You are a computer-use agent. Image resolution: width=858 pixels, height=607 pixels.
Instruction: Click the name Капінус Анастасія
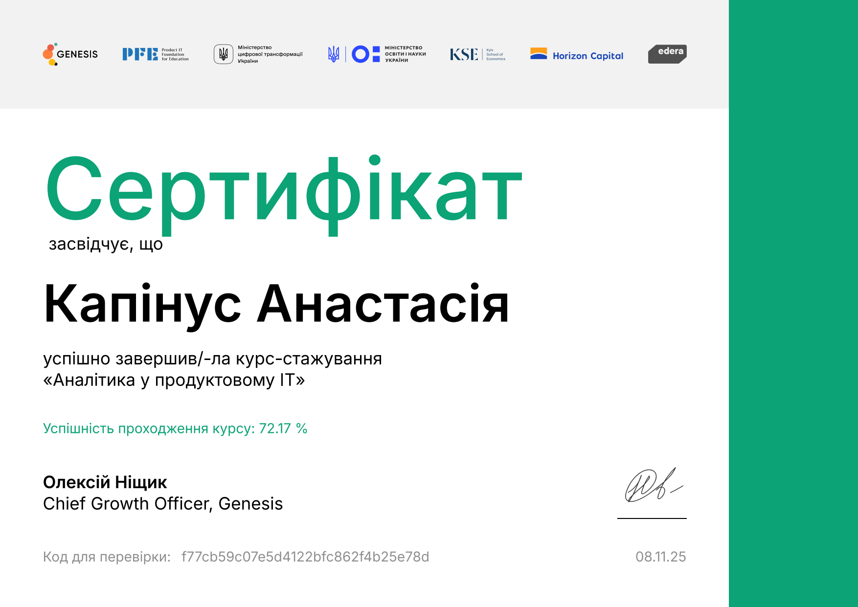[x=276, y=304]
